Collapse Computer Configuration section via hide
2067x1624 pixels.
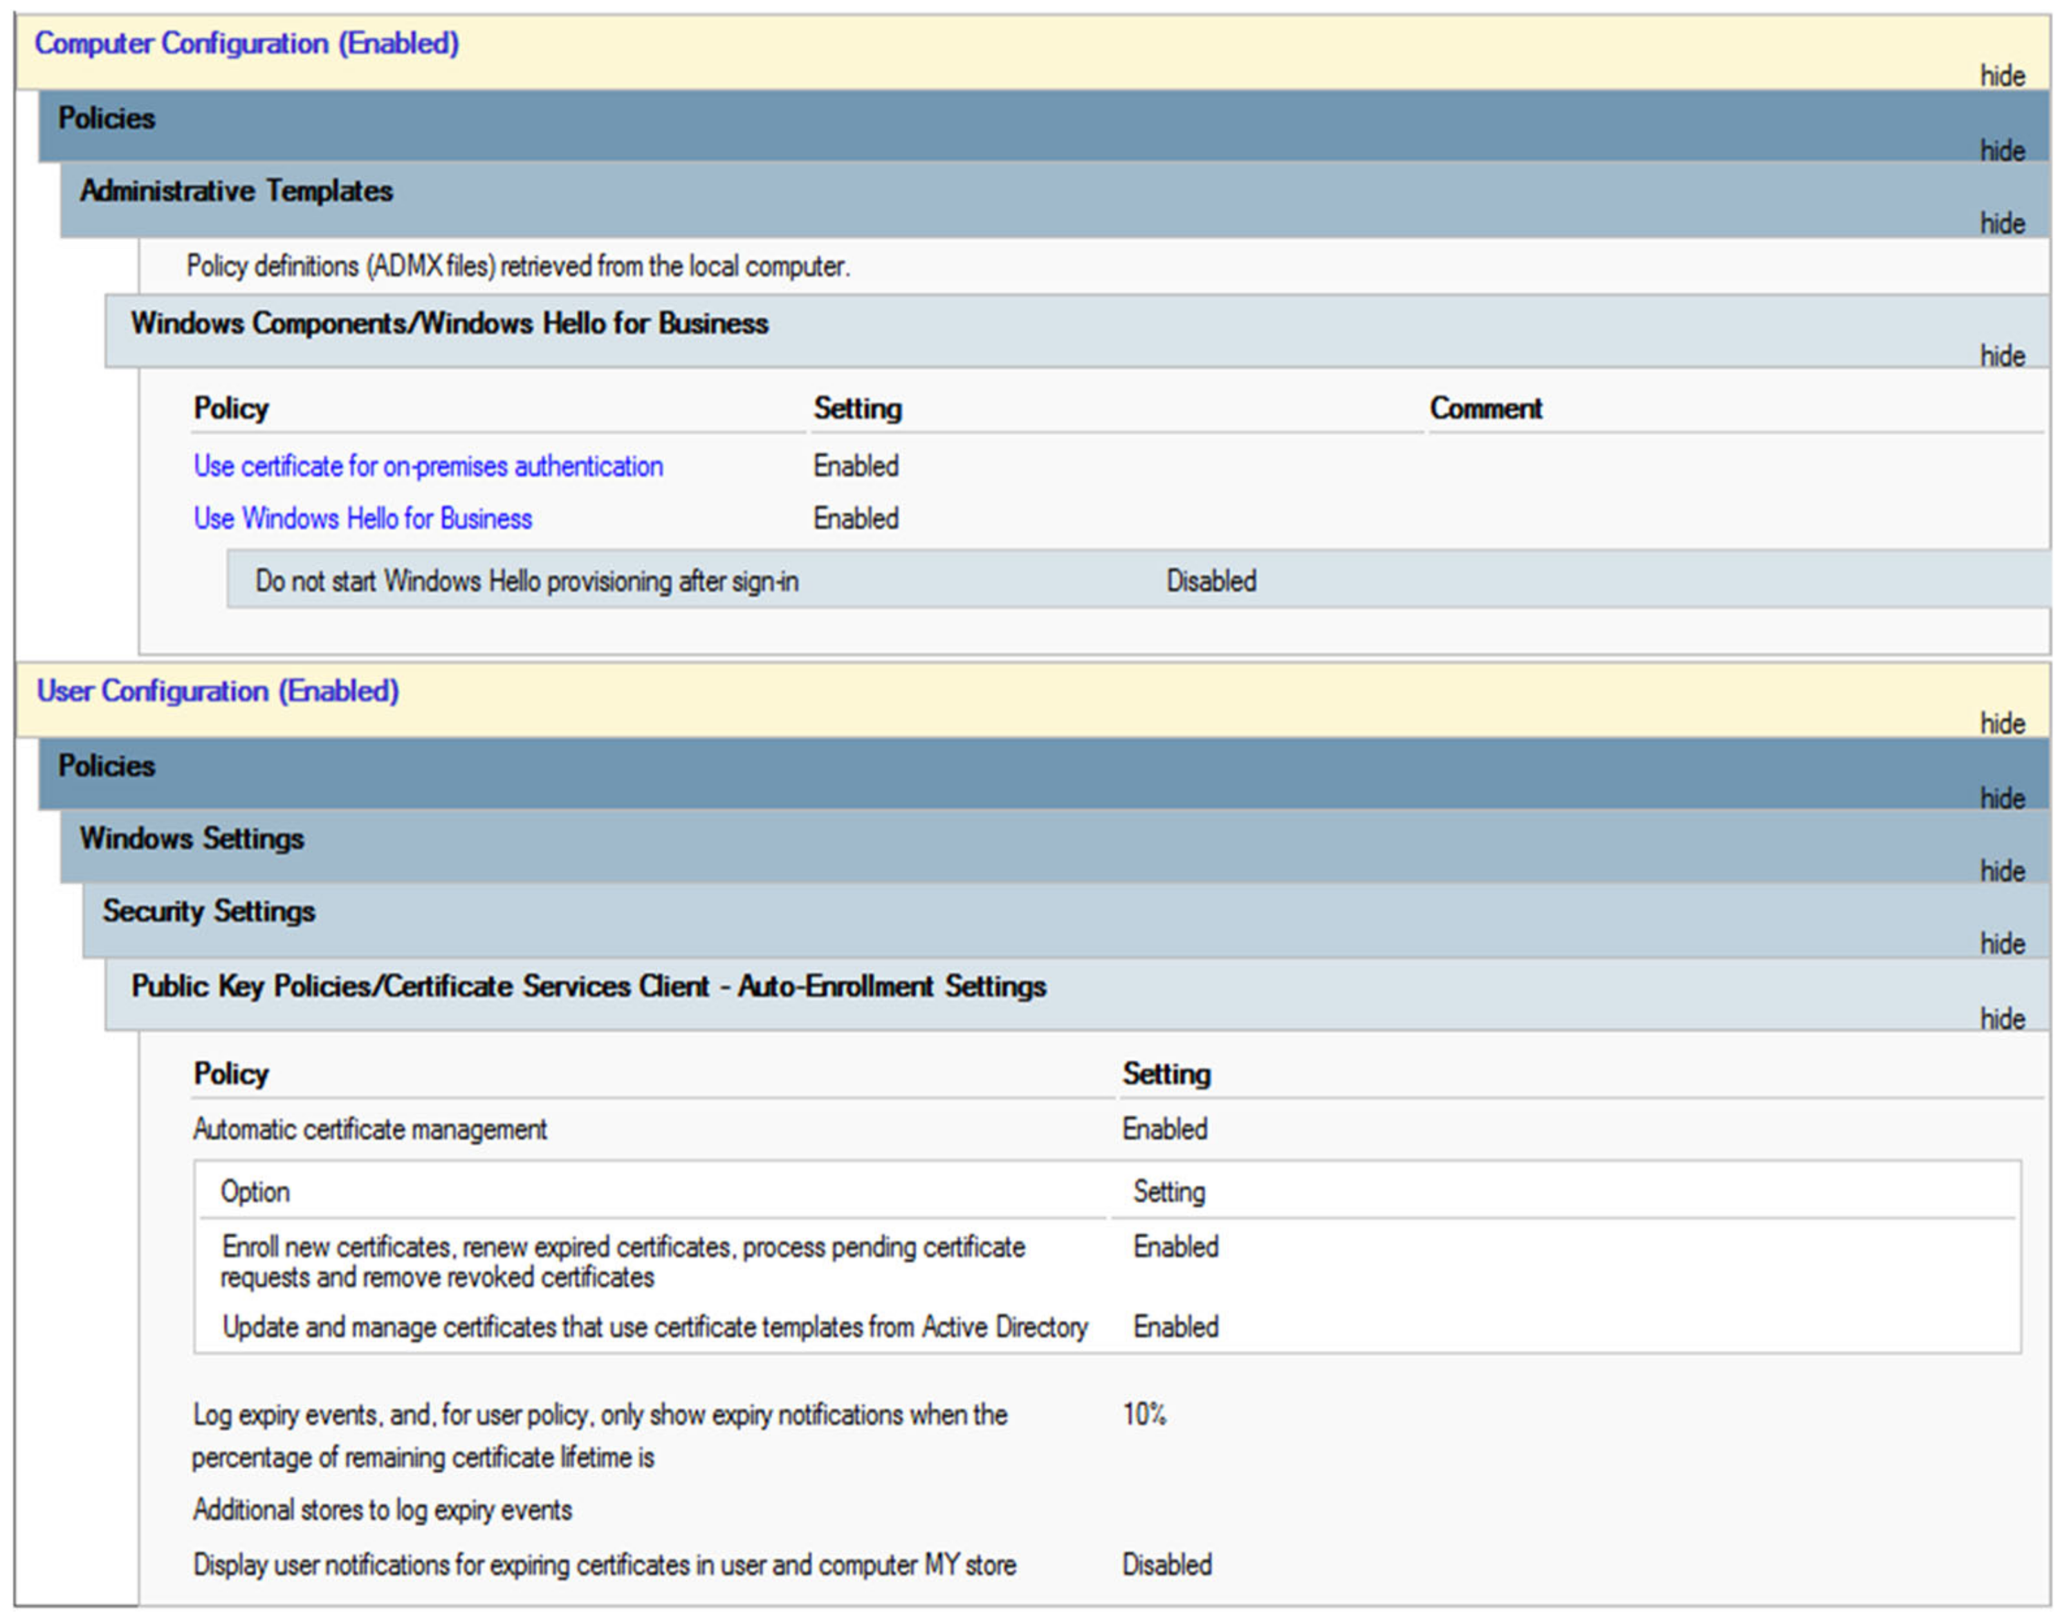point(2001,76)
